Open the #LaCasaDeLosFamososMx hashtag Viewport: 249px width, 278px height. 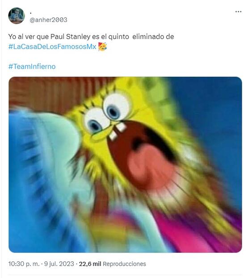point(52,47)
